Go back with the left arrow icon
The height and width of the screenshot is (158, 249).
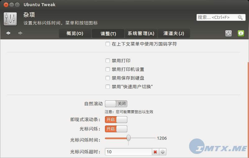point(8,33)
